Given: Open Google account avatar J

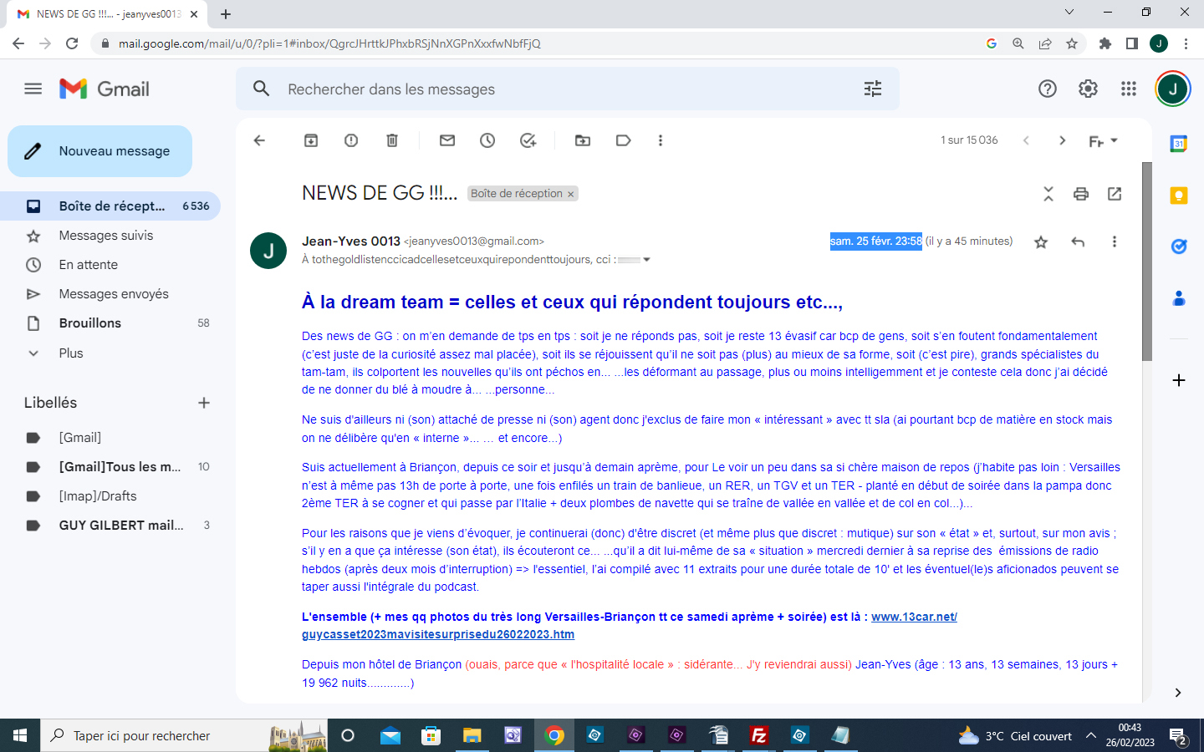Looking at the screenshot, I should [1173, 89].
